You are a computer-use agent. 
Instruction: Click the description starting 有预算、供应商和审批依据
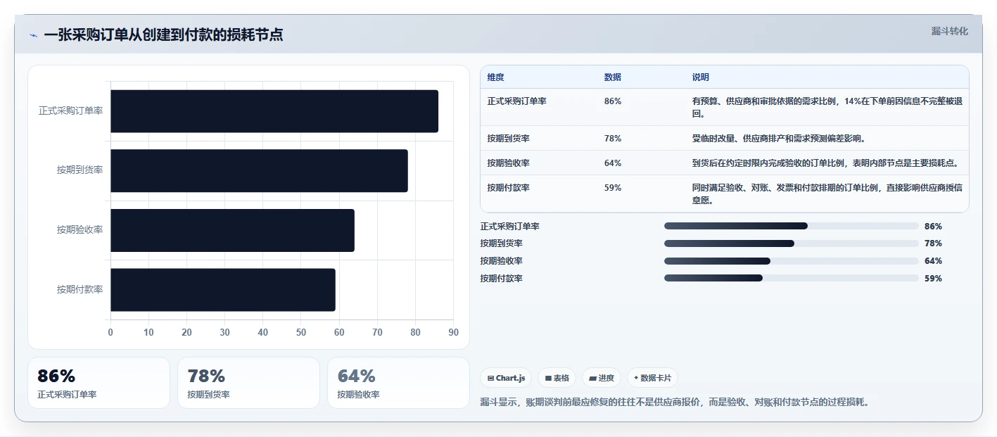[827, 108]
